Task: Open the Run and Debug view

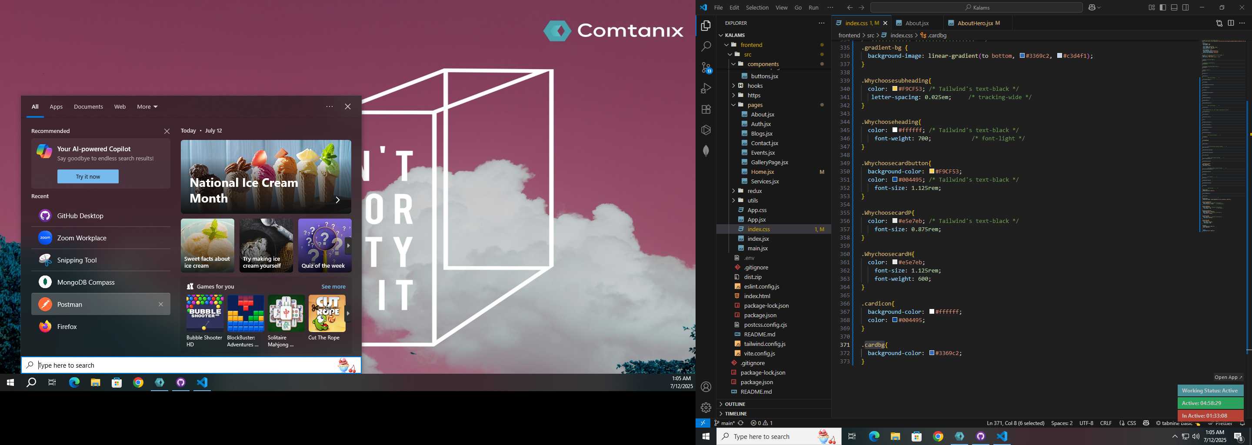Action: 706,88
